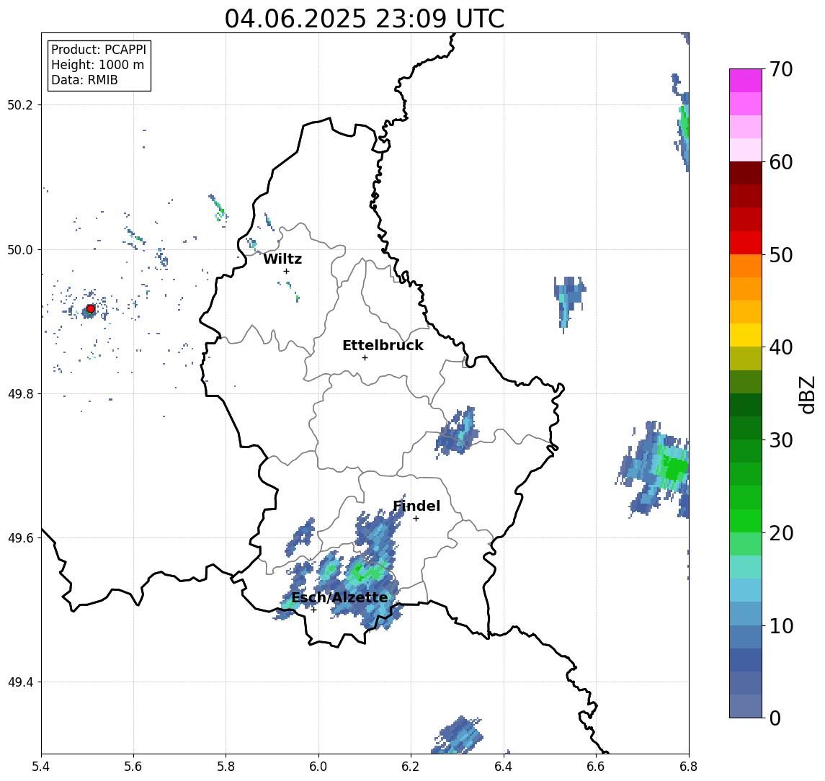
Task: Click the longitude tick label 5.6
Action: (133, 767)
